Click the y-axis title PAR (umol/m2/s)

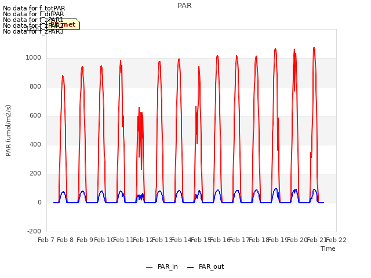click(8, 130)
